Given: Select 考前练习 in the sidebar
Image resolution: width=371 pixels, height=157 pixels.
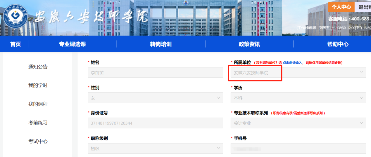Looking at the screenshot, I should coord(38,123).
